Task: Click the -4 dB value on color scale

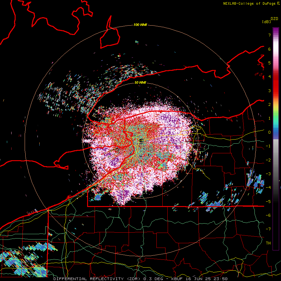Action: pyautogui.click(x=268, y=188)
